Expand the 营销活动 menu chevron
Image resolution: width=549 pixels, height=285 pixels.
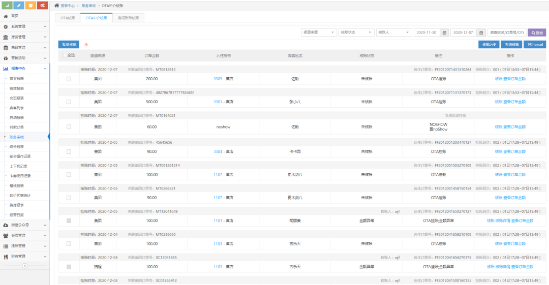tap(45, 58)
